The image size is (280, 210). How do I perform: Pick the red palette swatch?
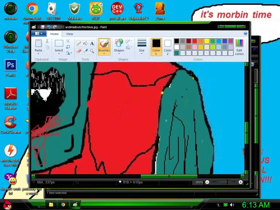click(x=195, y=41)
